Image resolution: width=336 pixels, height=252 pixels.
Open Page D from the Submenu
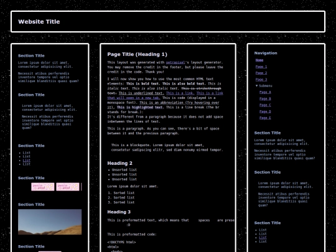pyautogui.click(x=265, y=111)
